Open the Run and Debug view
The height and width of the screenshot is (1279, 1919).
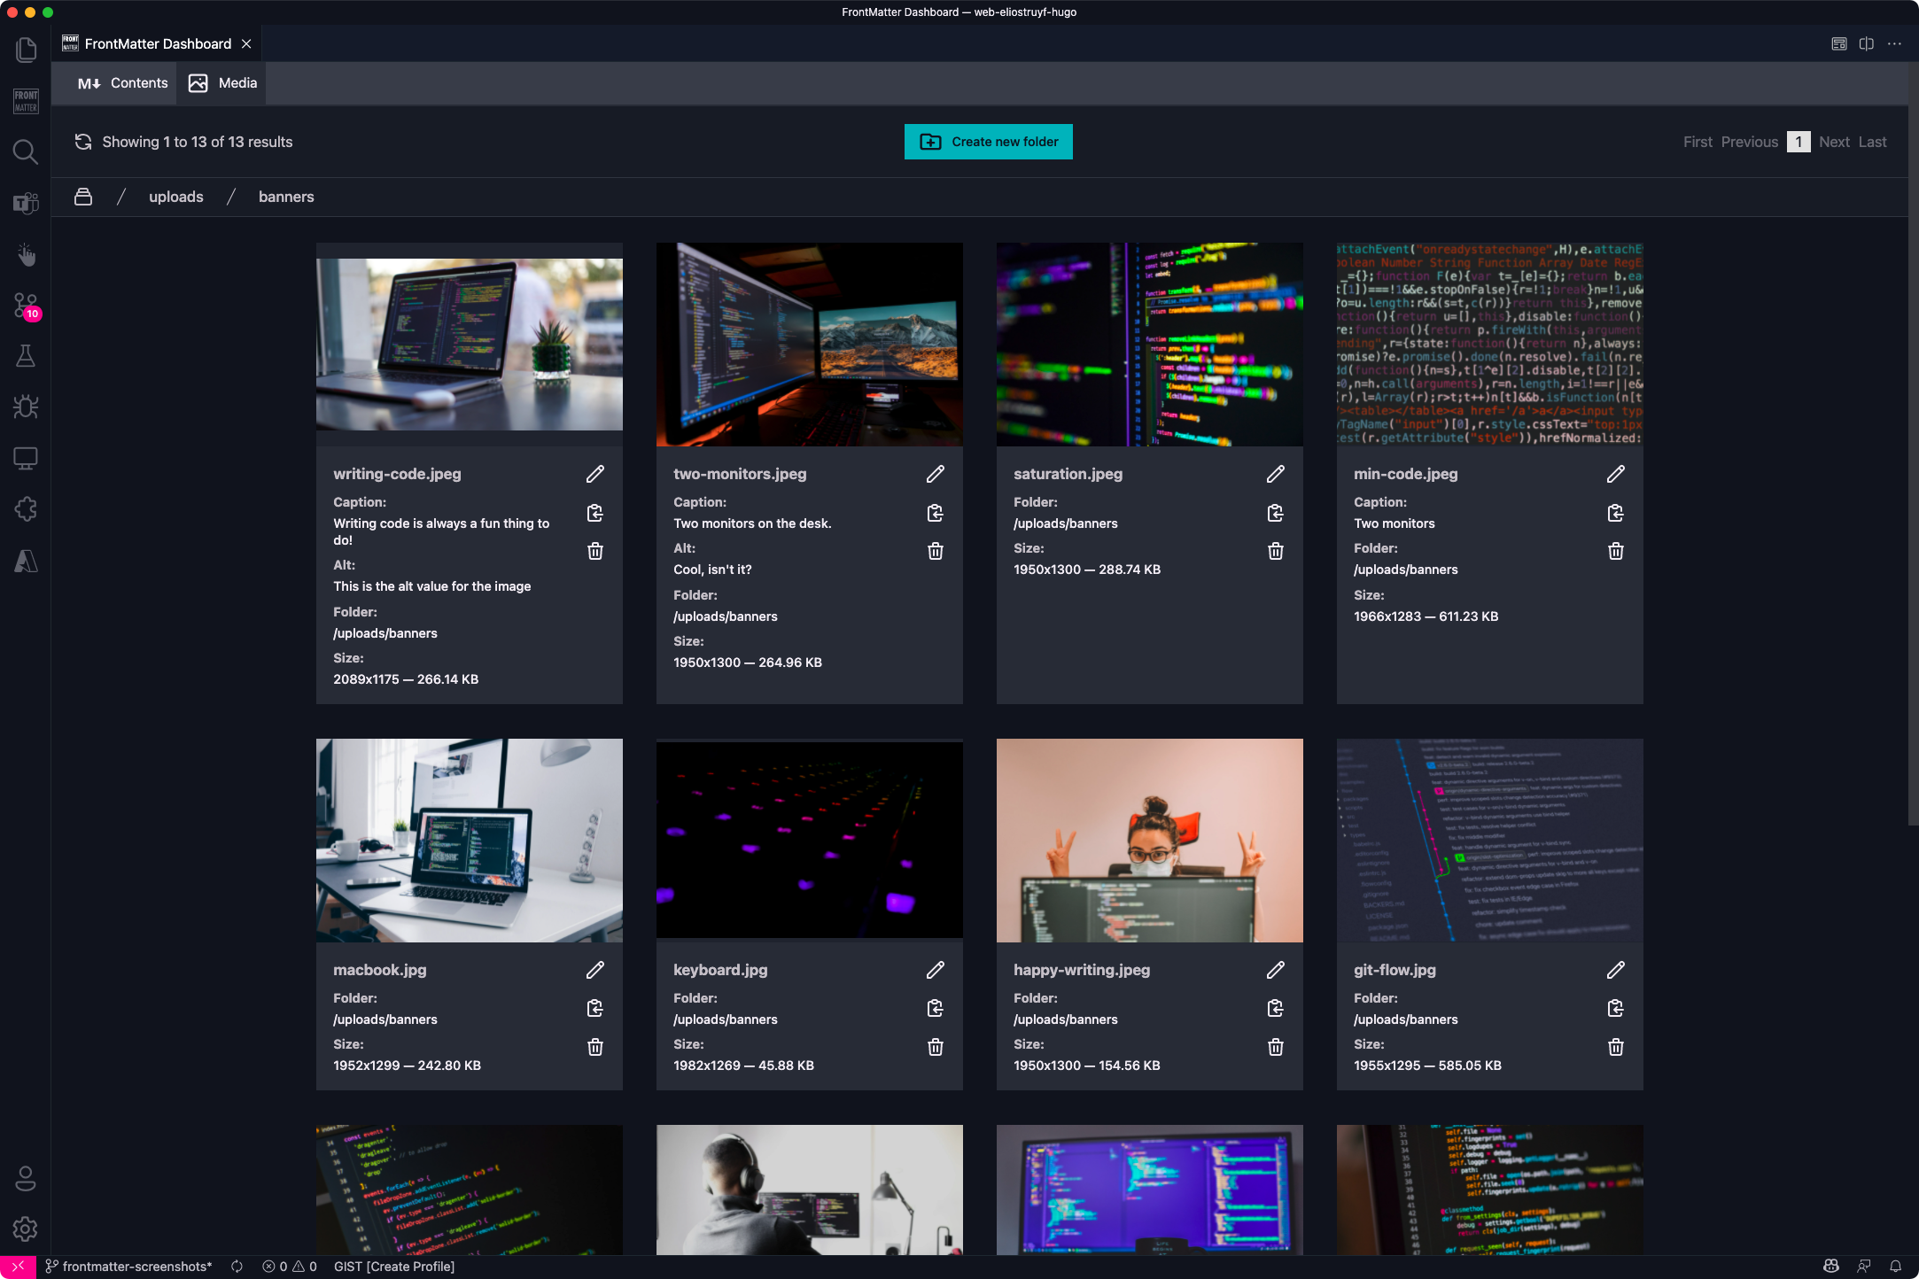(x=26, y=407)
